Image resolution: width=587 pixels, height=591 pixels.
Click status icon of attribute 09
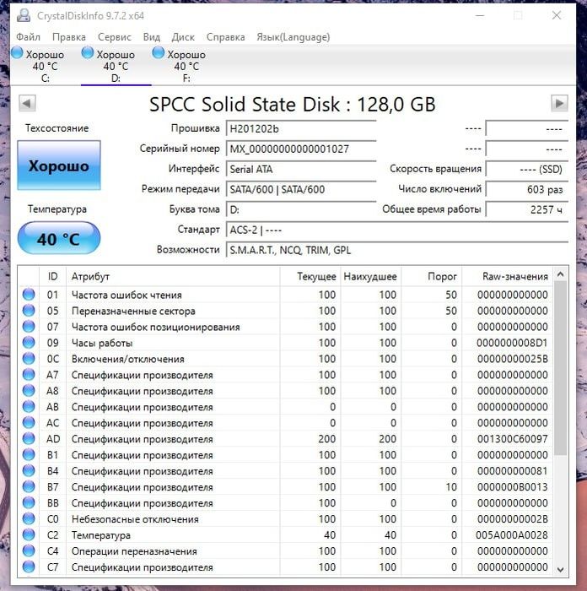(29, 342)
